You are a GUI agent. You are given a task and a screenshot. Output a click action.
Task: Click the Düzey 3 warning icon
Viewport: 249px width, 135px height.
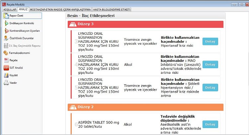73,24
